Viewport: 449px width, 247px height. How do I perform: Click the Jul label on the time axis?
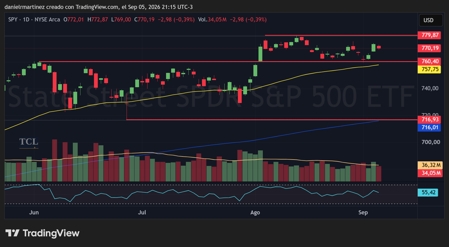pyautogui.click(x=142, y=213)
